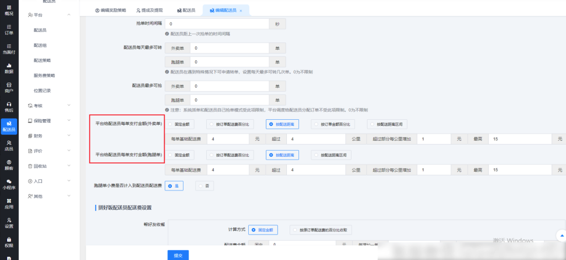Go to 商户 in the sidebar
566x260 pixels.
(9, 87)
